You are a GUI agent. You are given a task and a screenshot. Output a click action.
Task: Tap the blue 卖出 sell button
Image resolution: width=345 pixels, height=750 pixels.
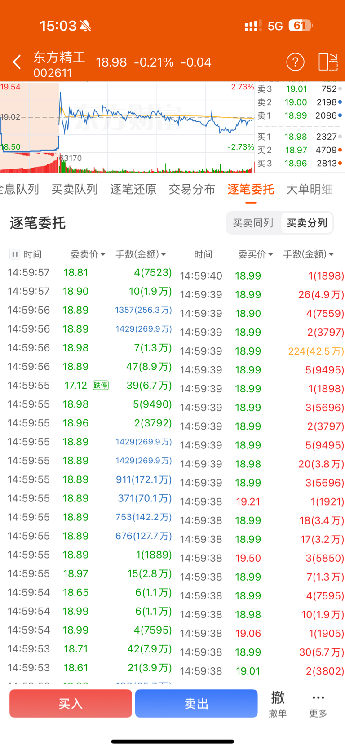[196, 703]
